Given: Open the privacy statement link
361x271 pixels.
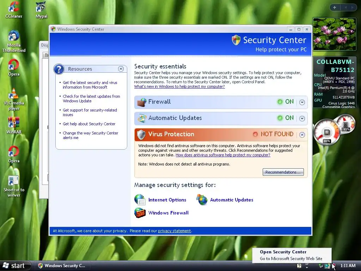Looking at the screenshot, I should coord(174,231).
